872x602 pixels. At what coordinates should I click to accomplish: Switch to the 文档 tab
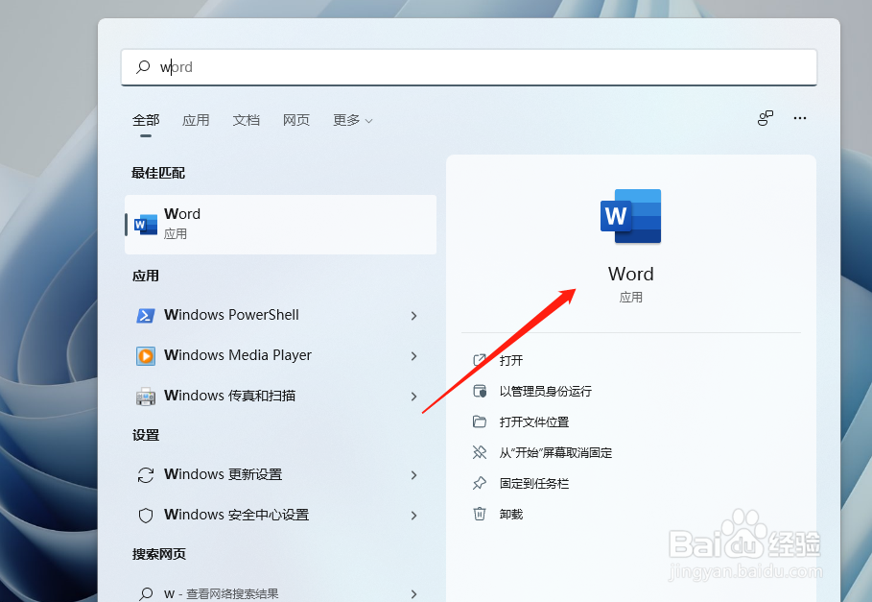(x=246, y=120)
